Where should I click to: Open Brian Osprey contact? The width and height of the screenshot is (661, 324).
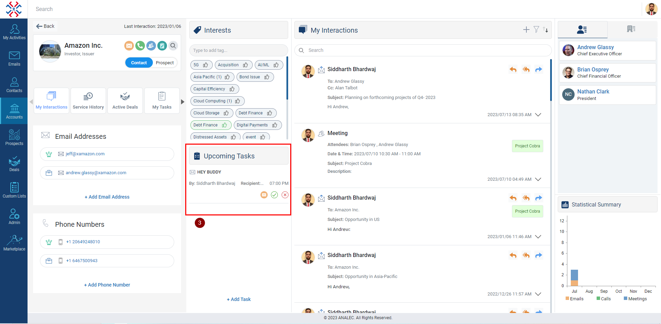[607, 73]
